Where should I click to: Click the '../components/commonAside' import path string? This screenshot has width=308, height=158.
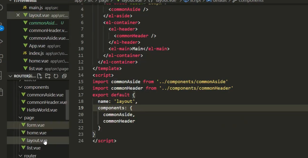(192, 82)
